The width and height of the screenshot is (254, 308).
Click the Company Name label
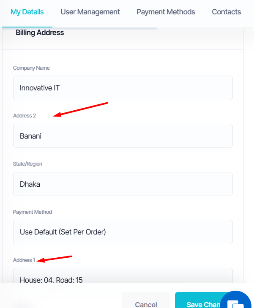coord(31,68)
